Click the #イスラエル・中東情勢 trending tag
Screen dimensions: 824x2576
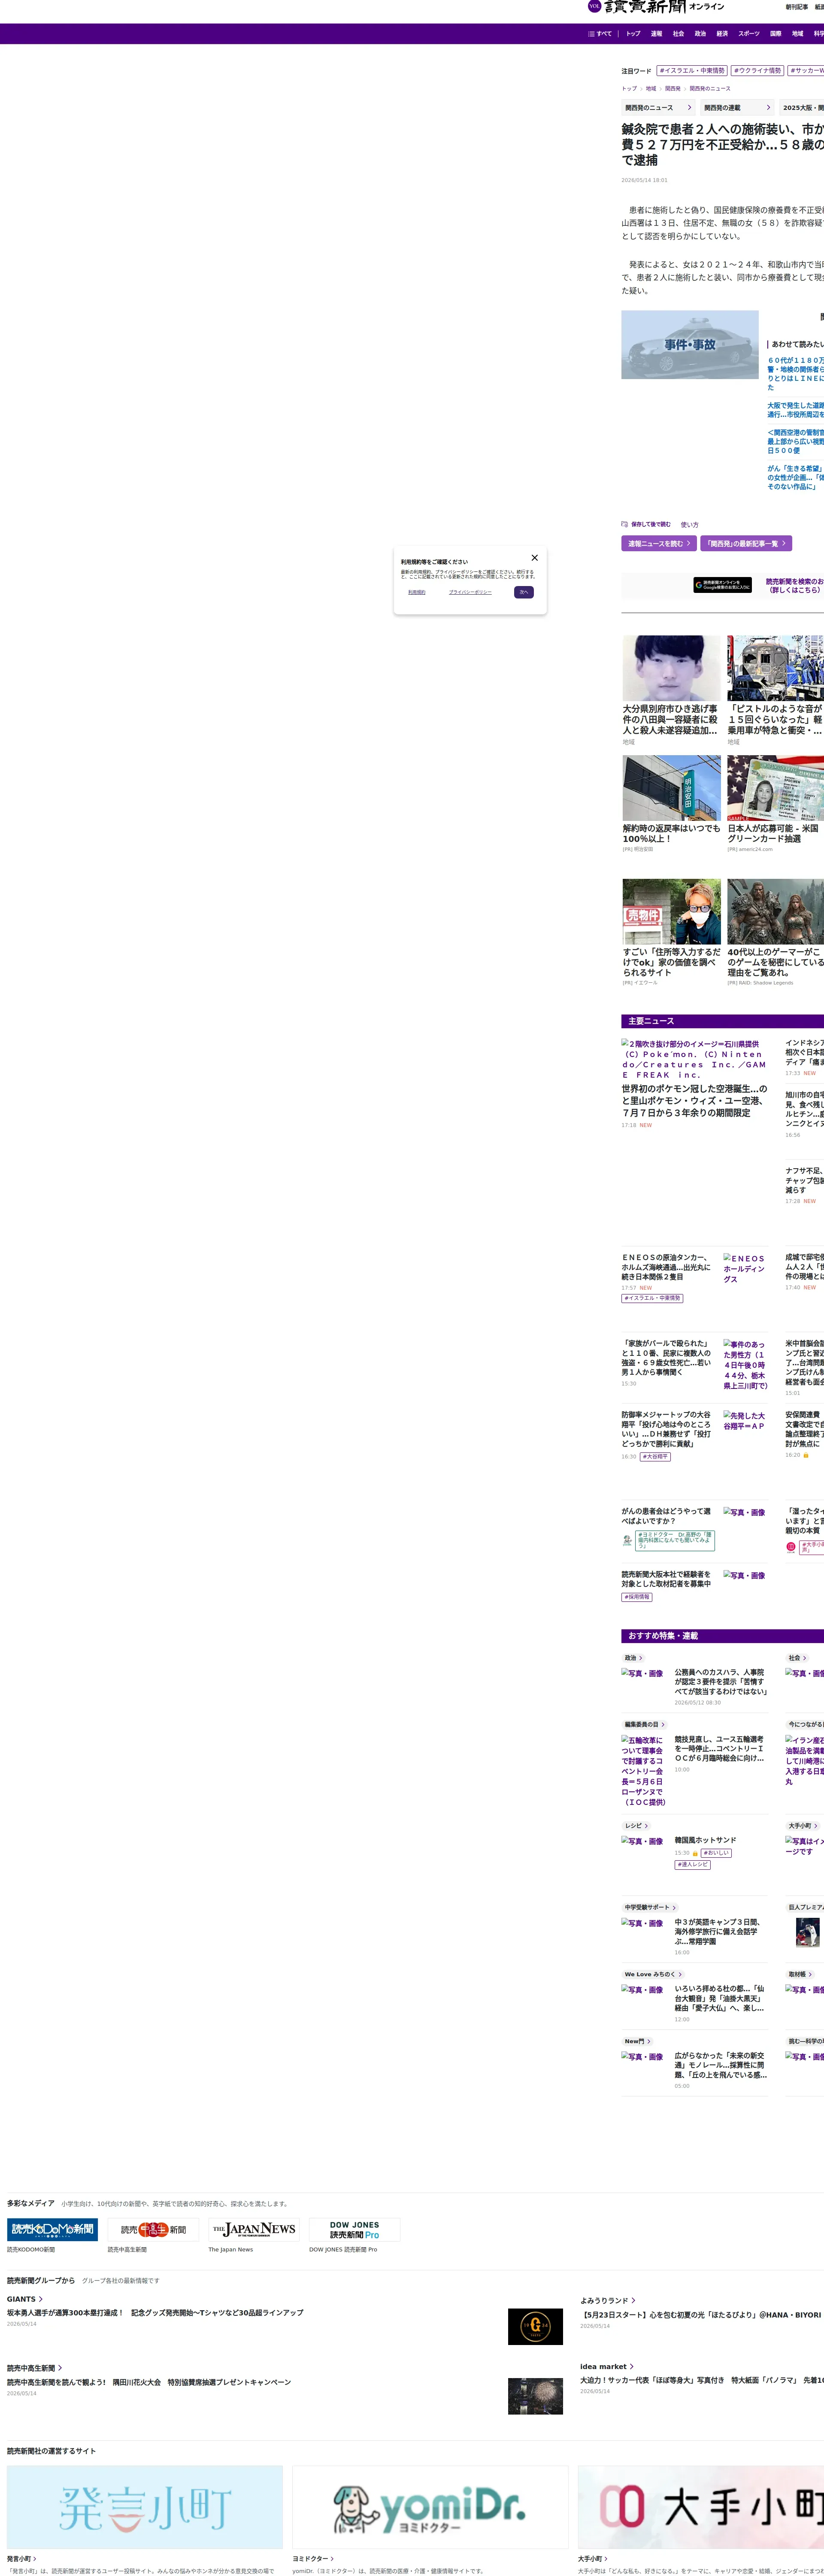(692, 71)
